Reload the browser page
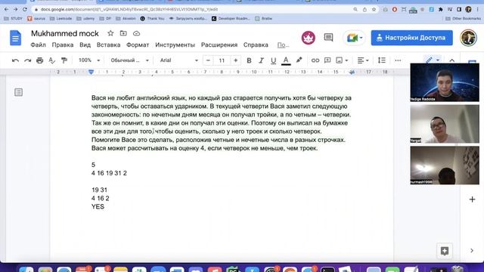This screenshot has width=484, height=272. (x=25, y=10)
